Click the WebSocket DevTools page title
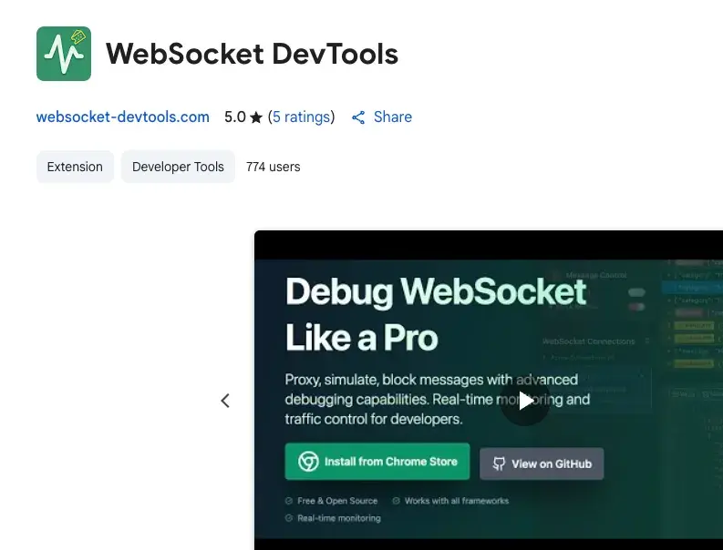Image resolution: width=723 pixels, height=550 pixels. (252, 54)
